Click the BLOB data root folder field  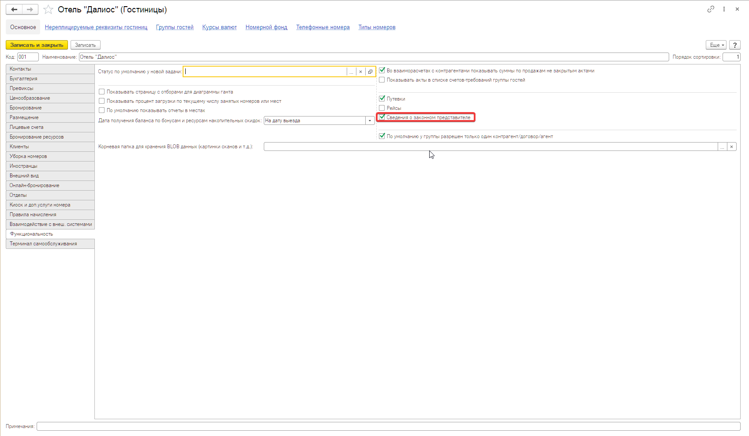tap(491, 147)
